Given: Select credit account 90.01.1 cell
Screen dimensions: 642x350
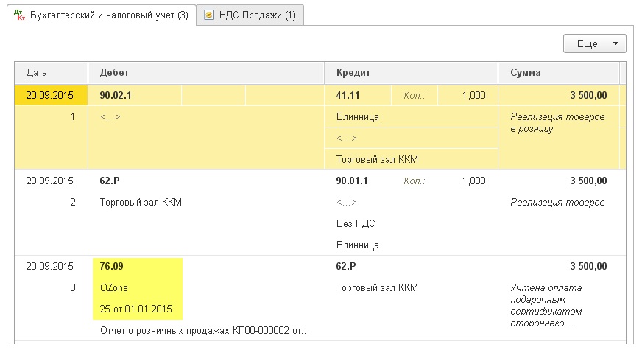Looking at the screenshot, I should coord(352,181).
